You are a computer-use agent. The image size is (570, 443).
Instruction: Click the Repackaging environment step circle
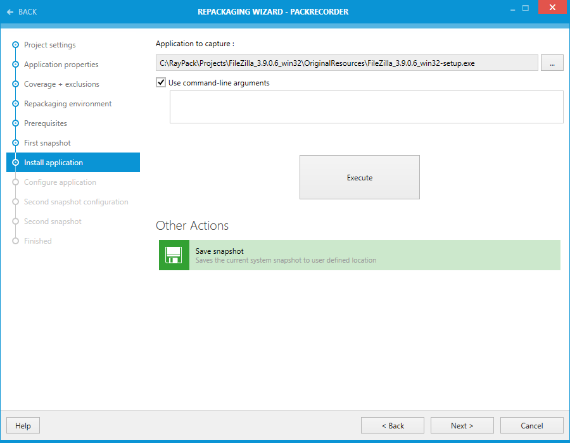15,103
